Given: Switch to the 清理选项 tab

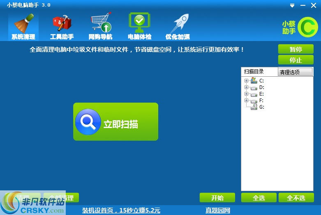Looking at the screenshot, I should [295, 72].
